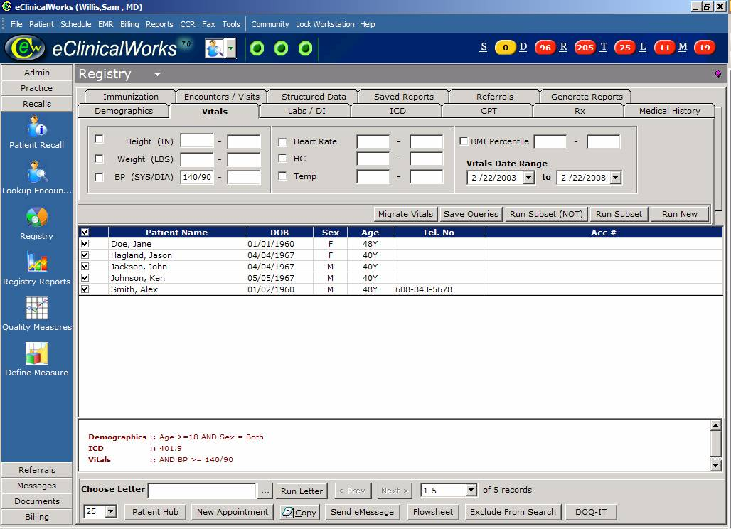The height and width of the screenshot is (529, 731).
Task: Switch to the Demographics tab
Action: (124, 111)
